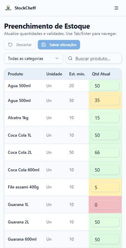The width and height of the screenshot is (126, 248).
Task: Click the StockCheff brand name link
Action: (25, 8)
